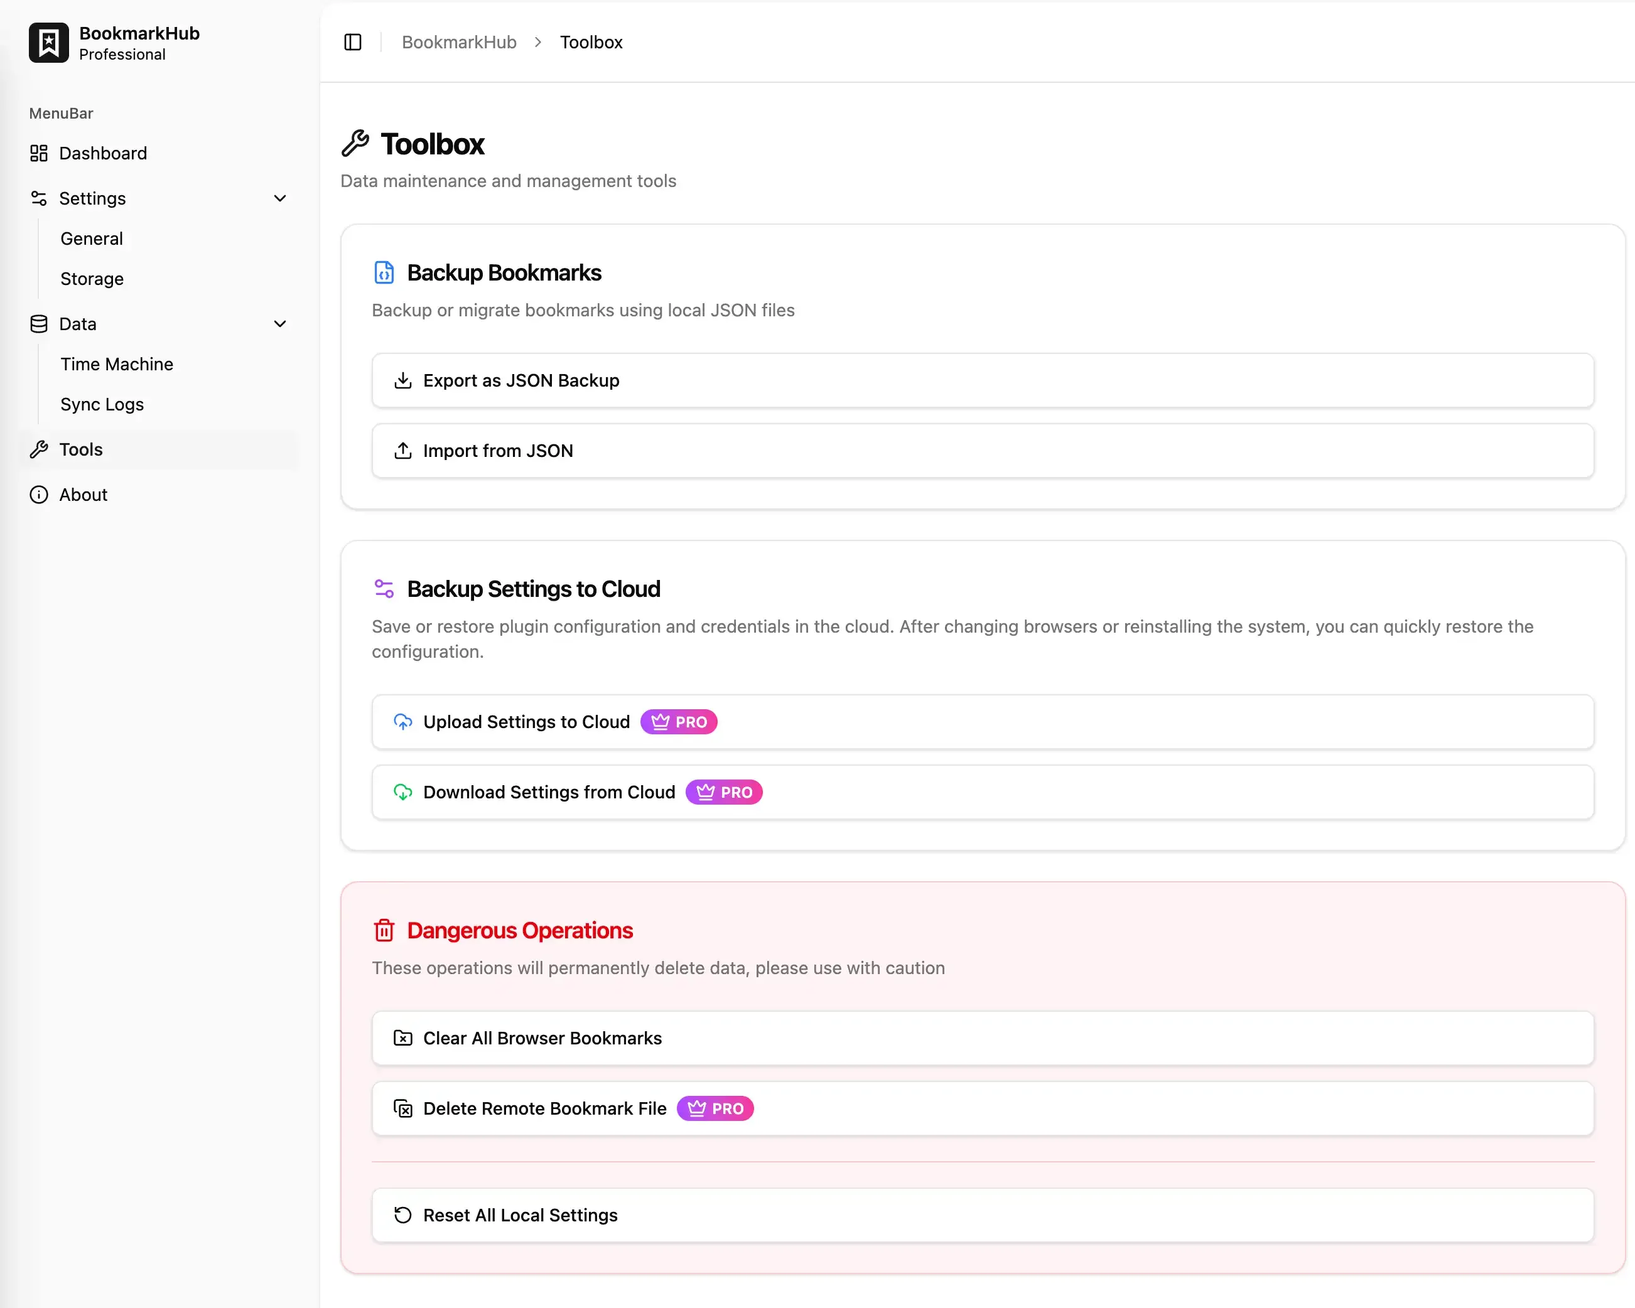1635x1308 pixels.
Task: Toggle the sidebar panel icon near breadcrumb
Action: [353, 41]
